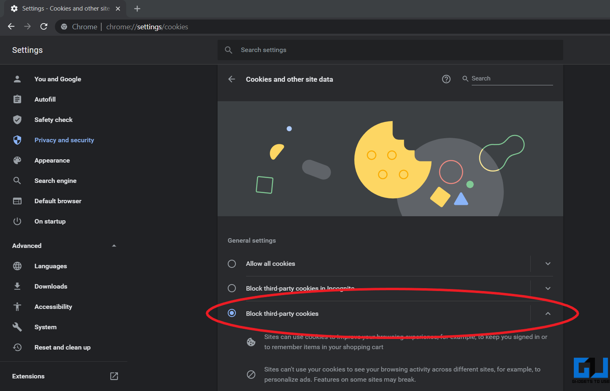
Task: Click the Settings heading in the sidebar
Action: tap(27, 50)
